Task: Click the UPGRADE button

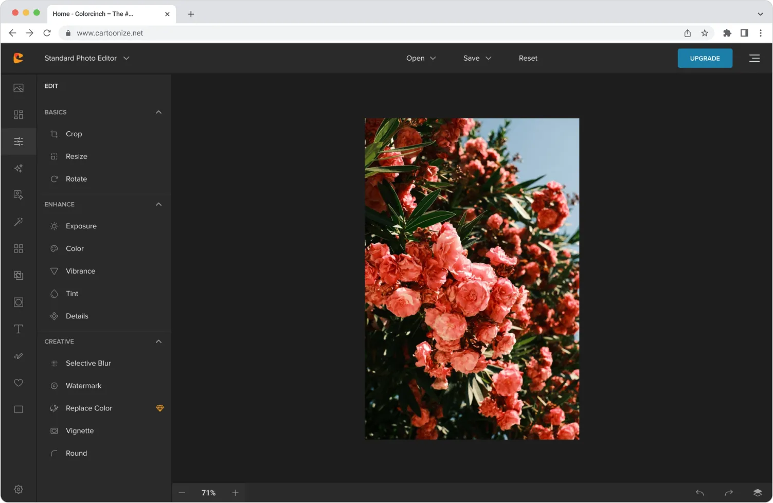Action: coord(705,58)
